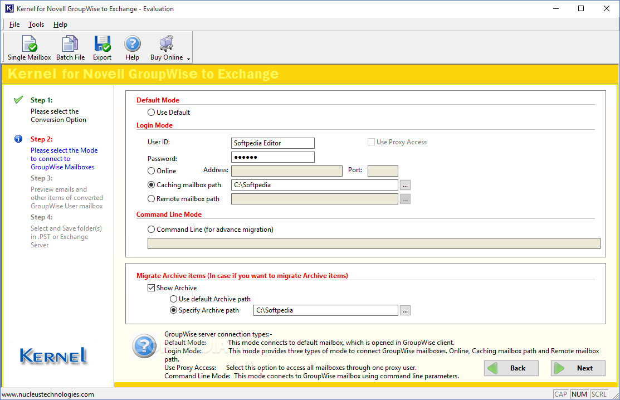Click the Command Line parameters field
Image resolution: width=620 pixels, height=400 pixels.
[x=374, y=243]
